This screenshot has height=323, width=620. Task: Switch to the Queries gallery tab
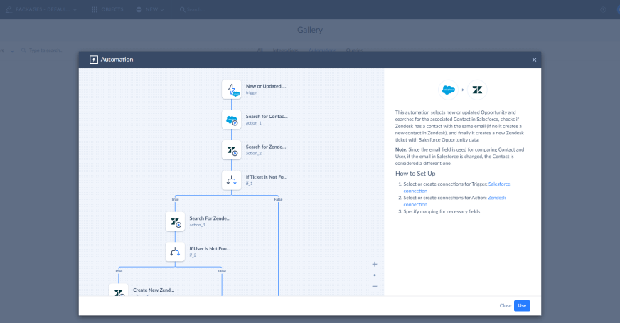point(354,51)
